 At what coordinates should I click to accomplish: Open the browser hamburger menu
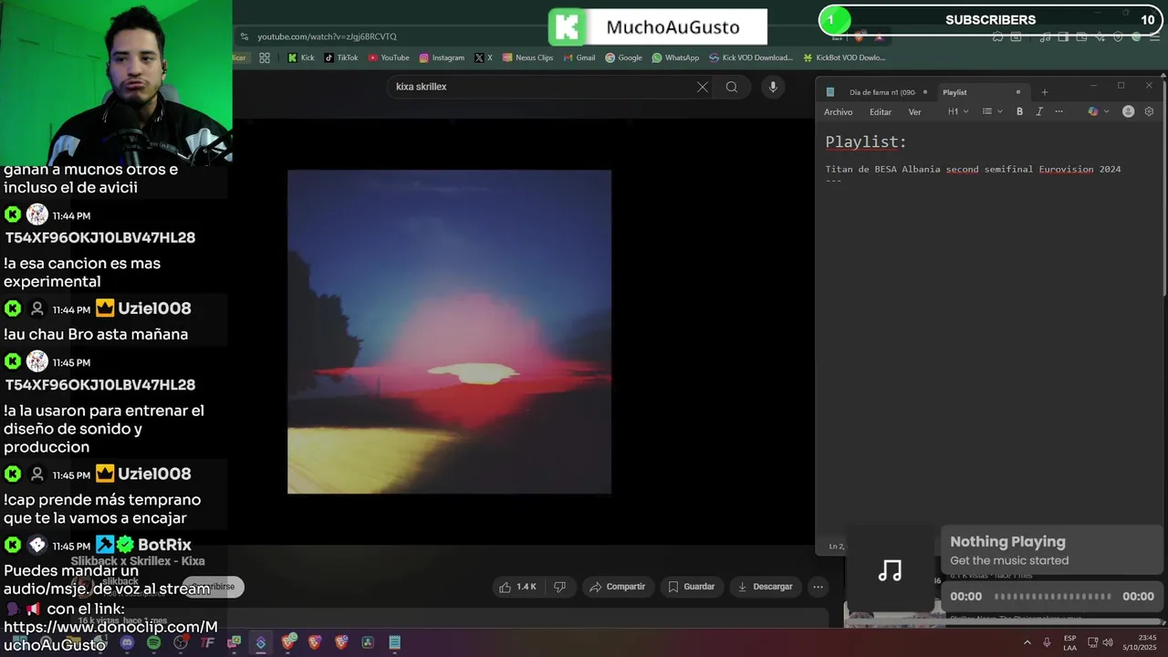click(1155, 36)
